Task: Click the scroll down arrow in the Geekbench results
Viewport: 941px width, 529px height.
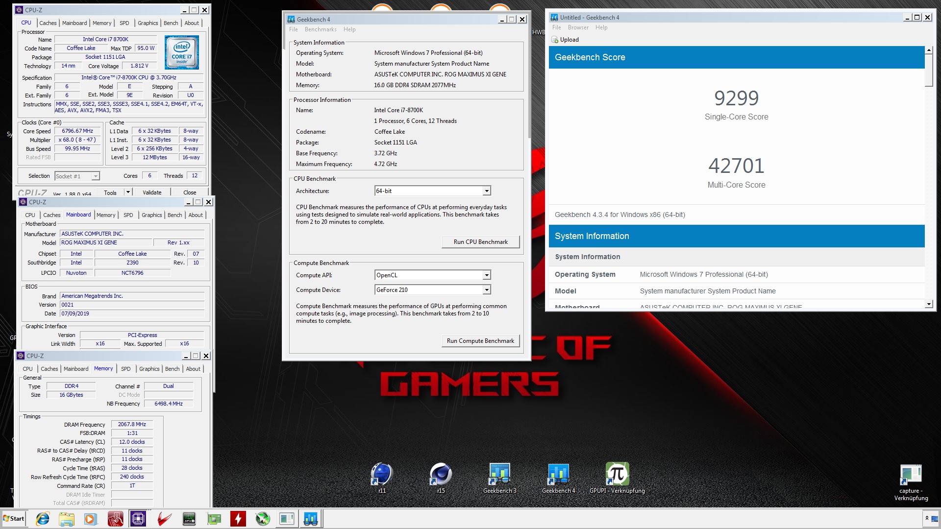Action: tap(929, 304)
